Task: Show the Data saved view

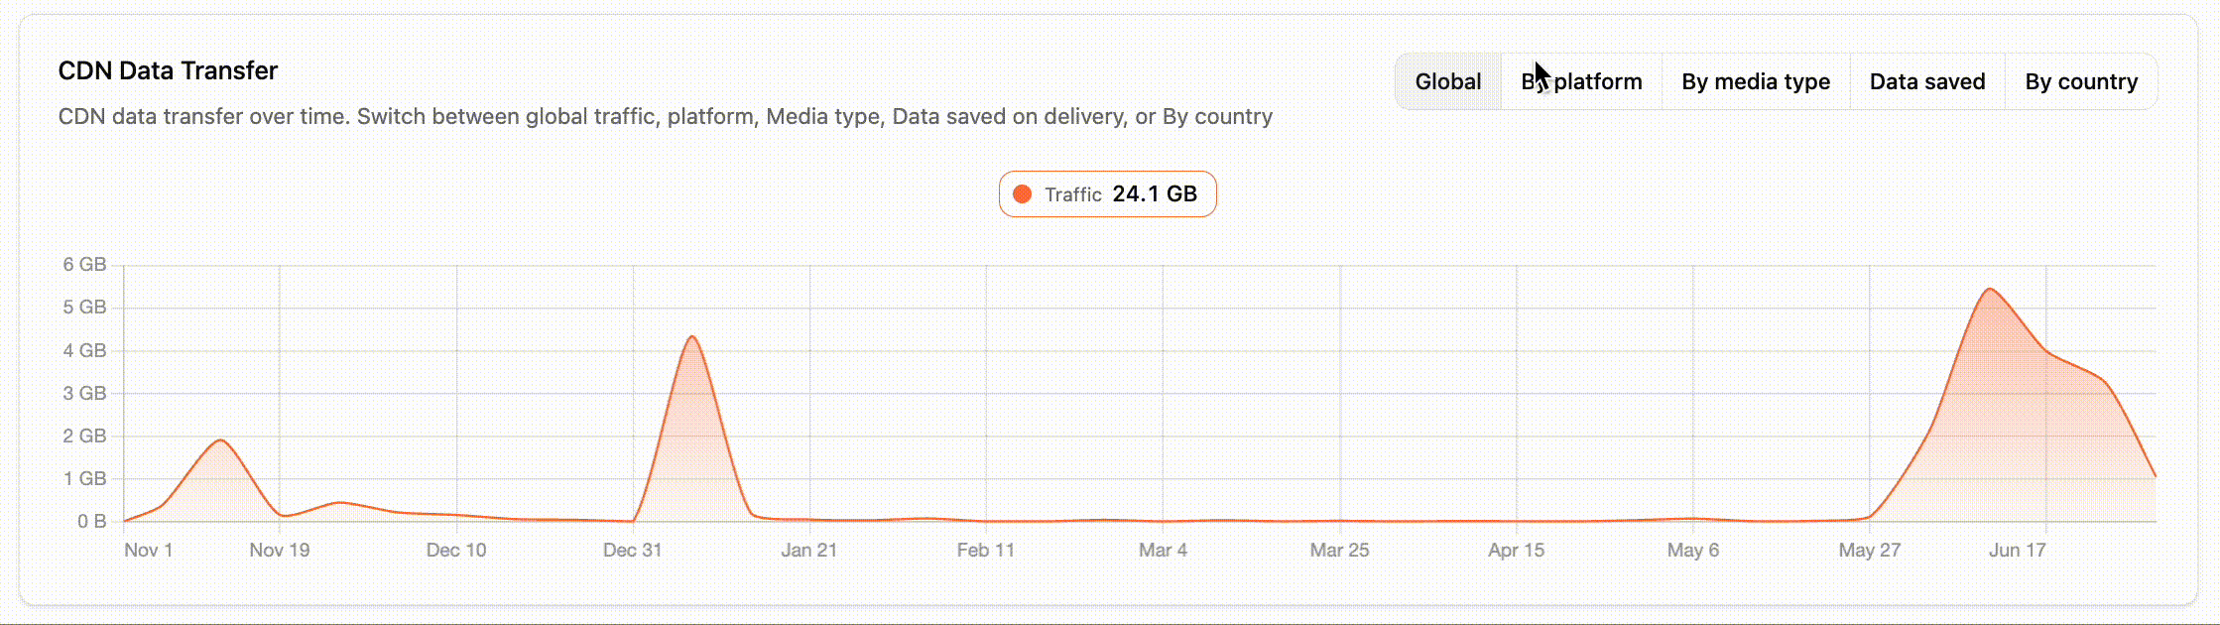Action: (1927, 81)
